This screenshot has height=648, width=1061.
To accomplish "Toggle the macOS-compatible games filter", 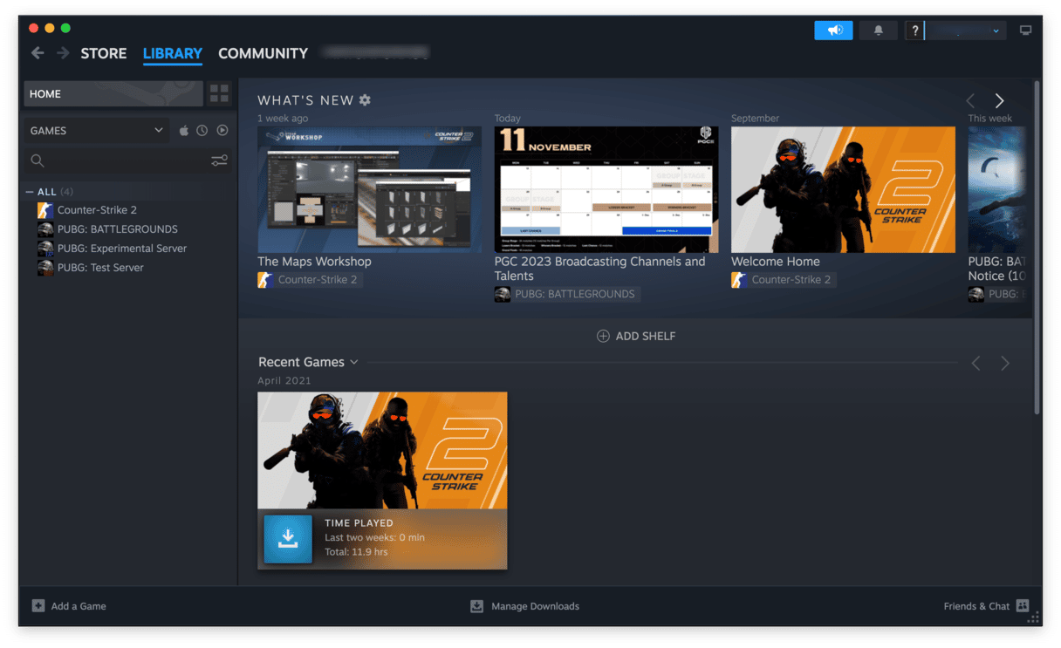I will [184, 131].
